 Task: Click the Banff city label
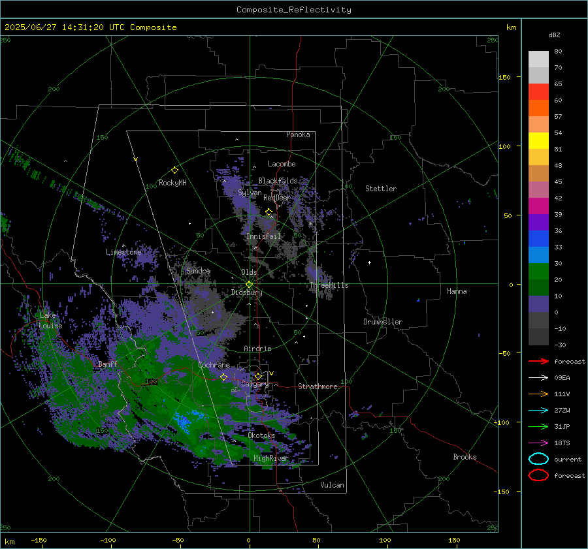[108, 364]
